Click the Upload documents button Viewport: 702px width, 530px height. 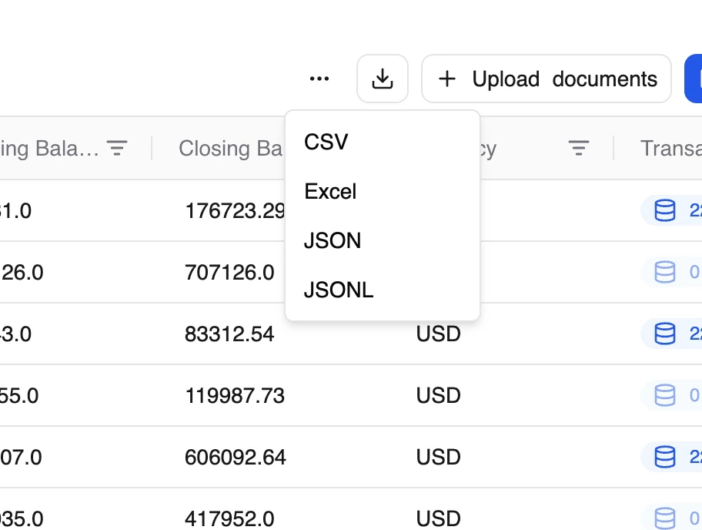click(x=547, y=79)
